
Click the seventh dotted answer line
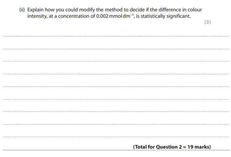pos(115,111)
